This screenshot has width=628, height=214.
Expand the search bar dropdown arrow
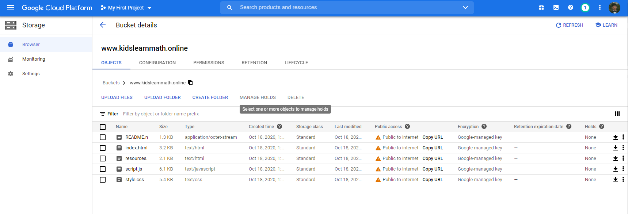[x=465, y=7]
